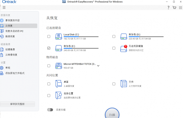
Task: Click the 从桌面恢复 description
Action: click(69, 86)
